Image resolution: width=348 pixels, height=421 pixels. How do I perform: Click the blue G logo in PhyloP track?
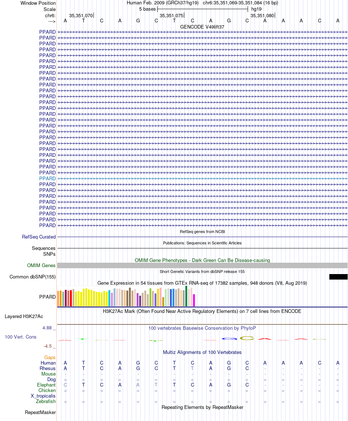tap(229, 339)
